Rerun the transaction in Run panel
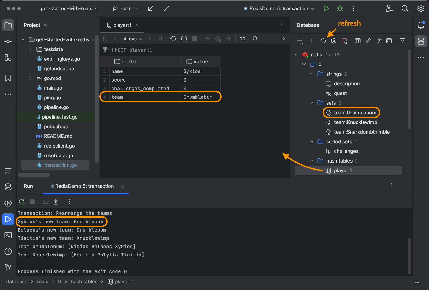 pos(22,202)
